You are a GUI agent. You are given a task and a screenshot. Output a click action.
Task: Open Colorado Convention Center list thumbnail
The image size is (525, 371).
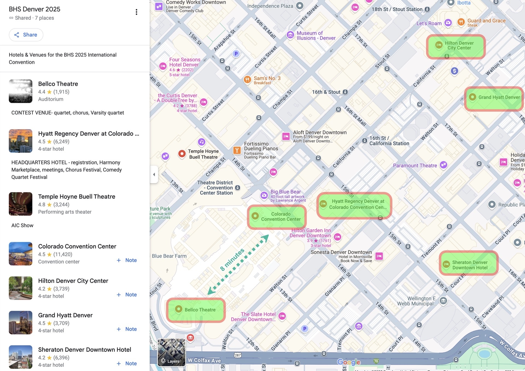pos(21,254)
